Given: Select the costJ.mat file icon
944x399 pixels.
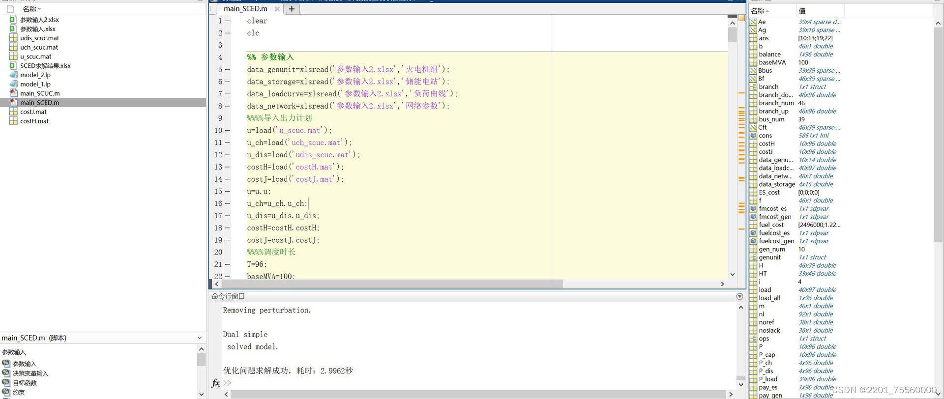Looking at the screenshot, I should pyautogui.click(x=13, y=112).
